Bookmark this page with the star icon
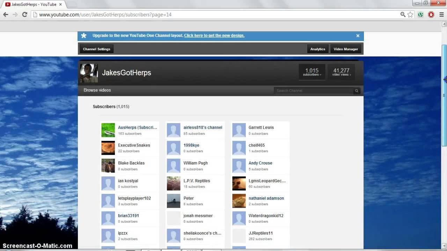Image resolution: width=447 pixels, height=251 pixels. [410, 15]
